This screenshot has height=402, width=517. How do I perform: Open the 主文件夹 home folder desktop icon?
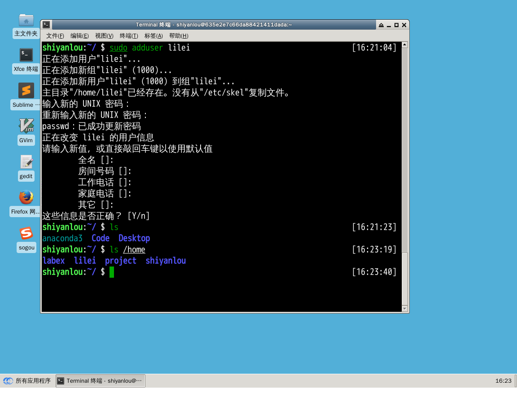26,20
